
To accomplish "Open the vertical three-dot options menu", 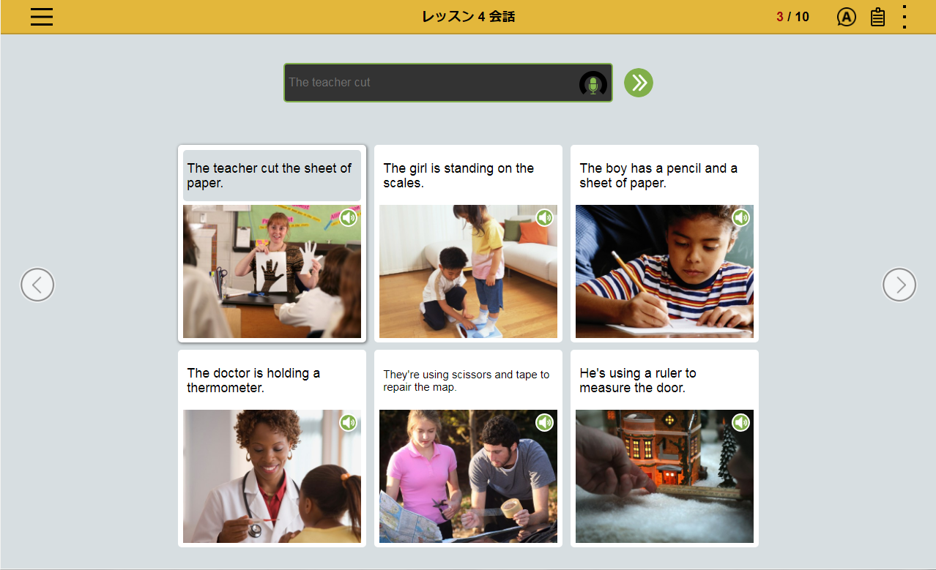I will (x=905, y=17).
